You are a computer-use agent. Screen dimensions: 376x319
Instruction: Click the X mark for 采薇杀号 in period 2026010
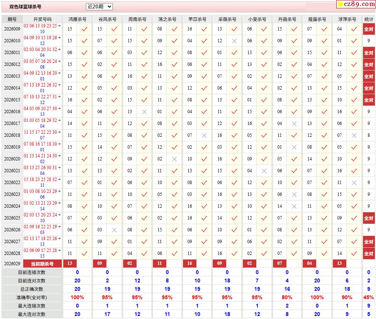[234, 41]
